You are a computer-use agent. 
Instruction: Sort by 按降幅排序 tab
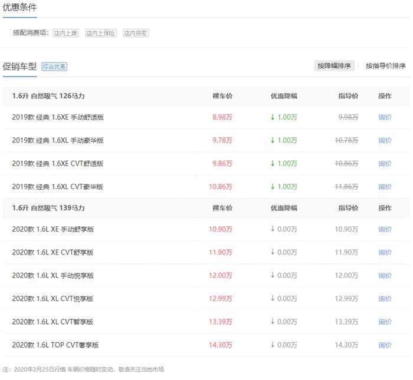coord(334,66)
